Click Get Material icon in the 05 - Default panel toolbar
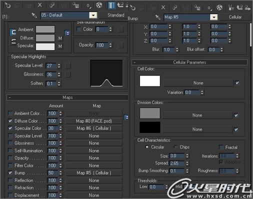253x199 pixels. [x=7, y=5]
